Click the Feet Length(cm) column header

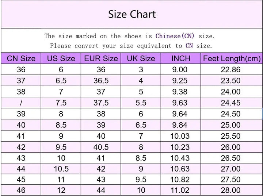pos(232,58)
